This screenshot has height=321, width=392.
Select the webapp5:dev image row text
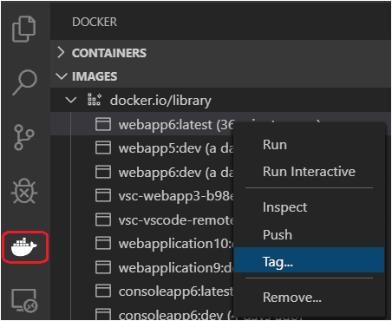tap(176, 148)
